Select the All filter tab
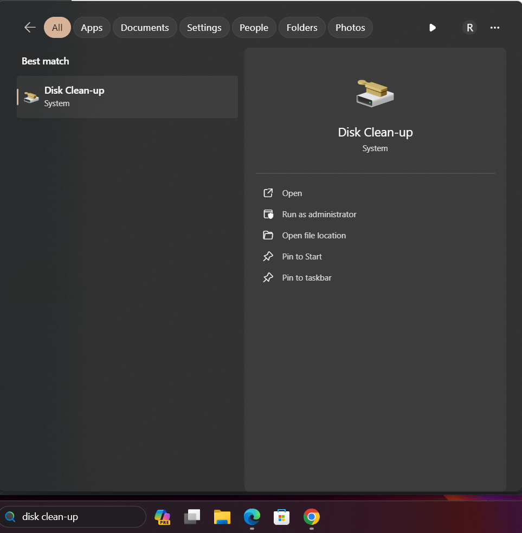 pos(57,28)
